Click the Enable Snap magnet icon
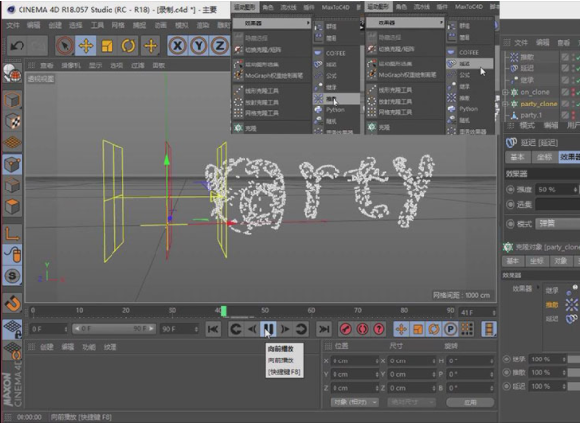The height and width of the screenshot is (423, 580). (12, 304)
